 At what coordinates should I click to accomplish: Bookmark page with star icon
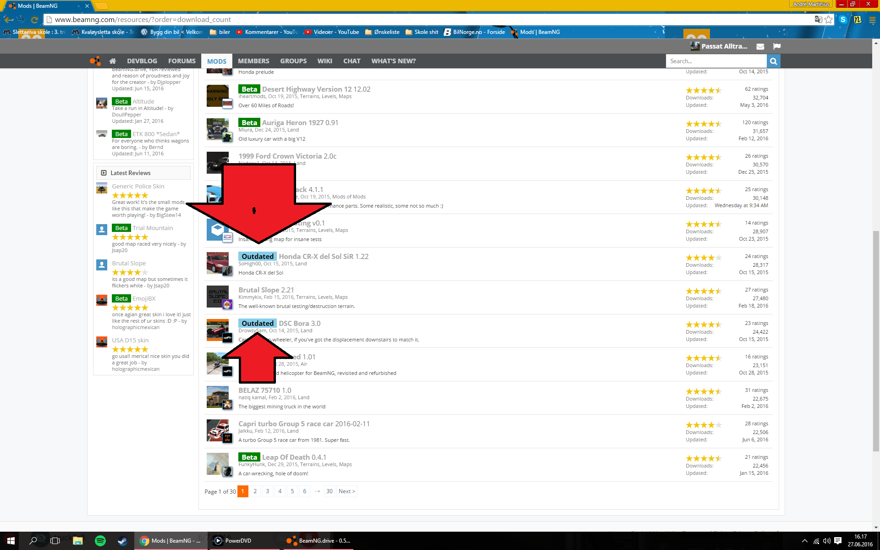tap(828, 19)
